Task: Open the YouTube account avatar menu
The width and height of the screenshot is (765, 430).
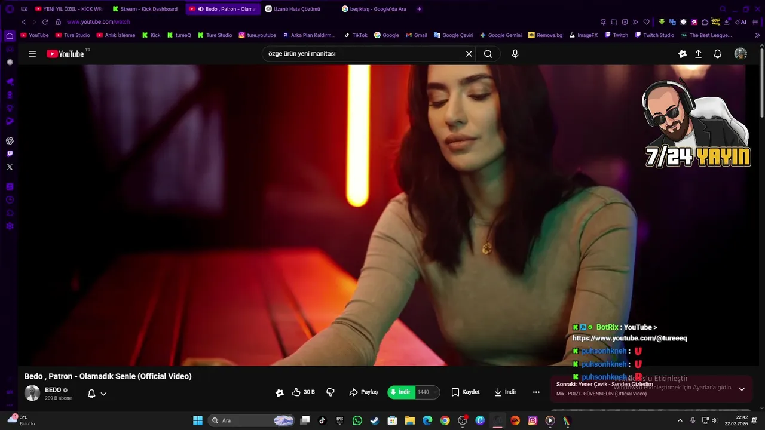Action: (x=740, y=54)
